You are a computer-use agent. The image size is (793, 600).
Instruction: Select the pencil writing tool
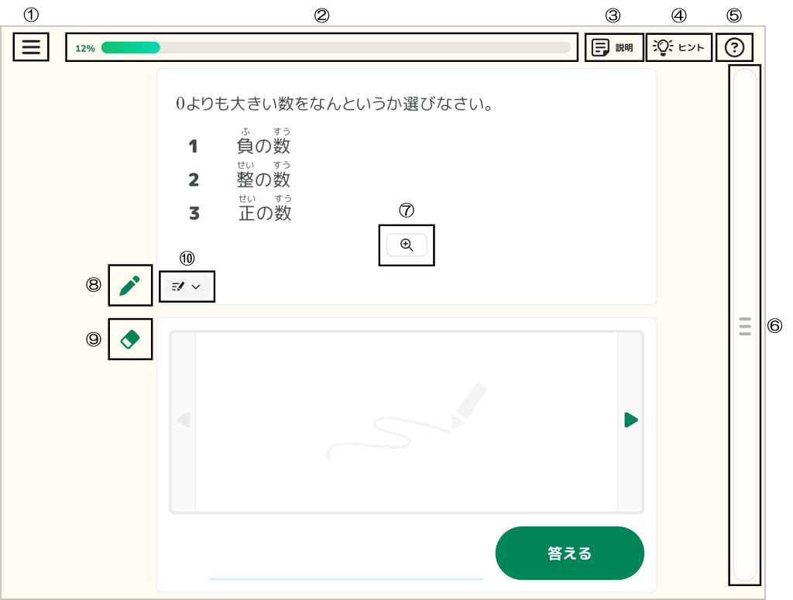coord(130,285)
